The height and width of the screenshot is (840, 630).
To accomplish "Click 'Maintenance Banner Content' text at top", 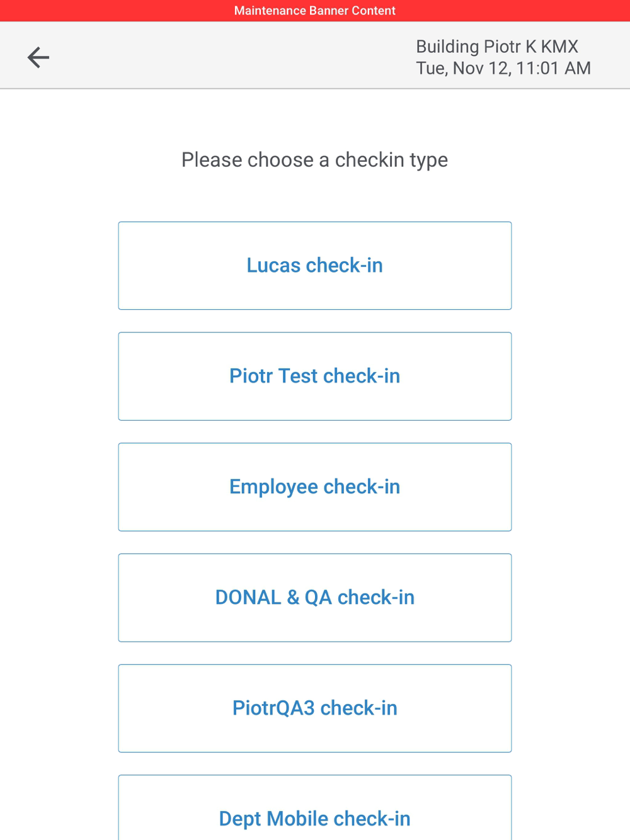I will click(314, 11).
